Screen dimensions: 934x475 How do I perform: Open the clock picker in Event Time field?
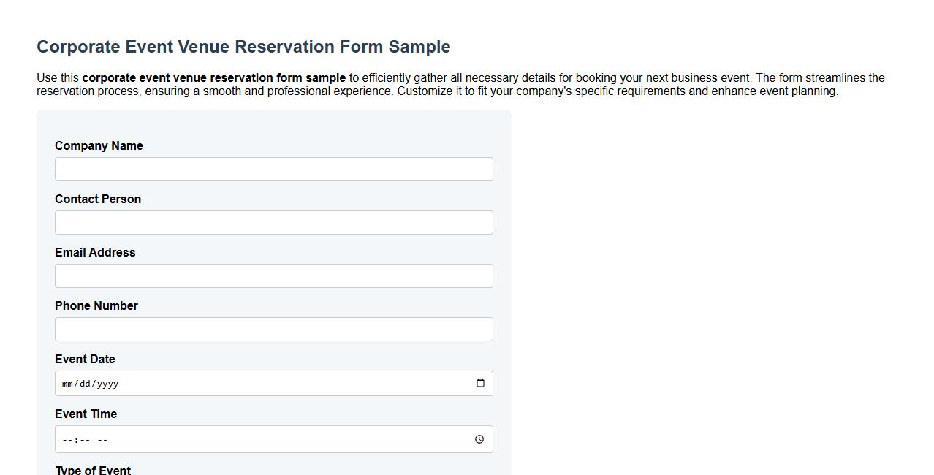pyautogui.click(x=479, y=439)
